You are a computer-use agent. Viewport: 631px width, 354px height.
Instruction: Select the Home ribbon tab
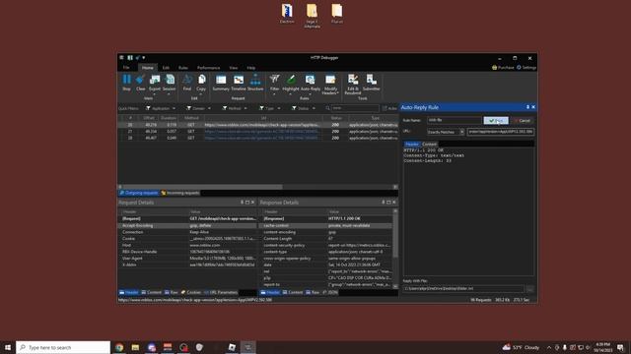(147, 68)
